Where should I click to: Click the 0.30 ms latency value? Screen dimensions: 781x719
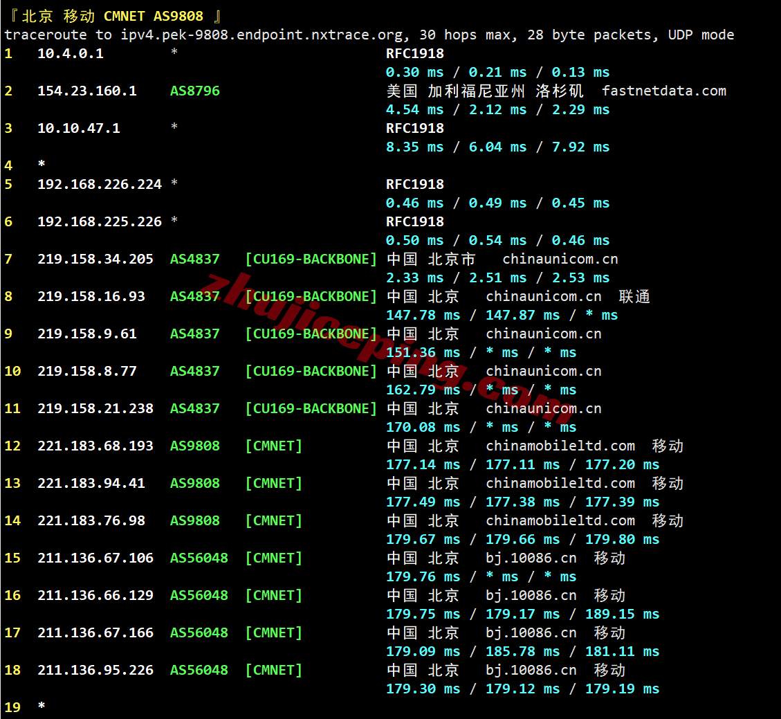pos(415,72)
